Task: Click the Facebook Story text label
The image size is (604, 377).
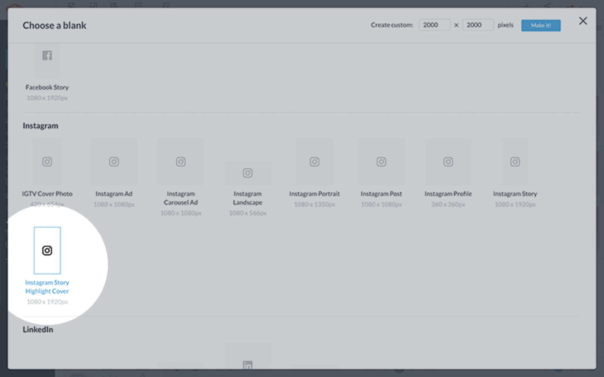Action: (x=47, y=87)
